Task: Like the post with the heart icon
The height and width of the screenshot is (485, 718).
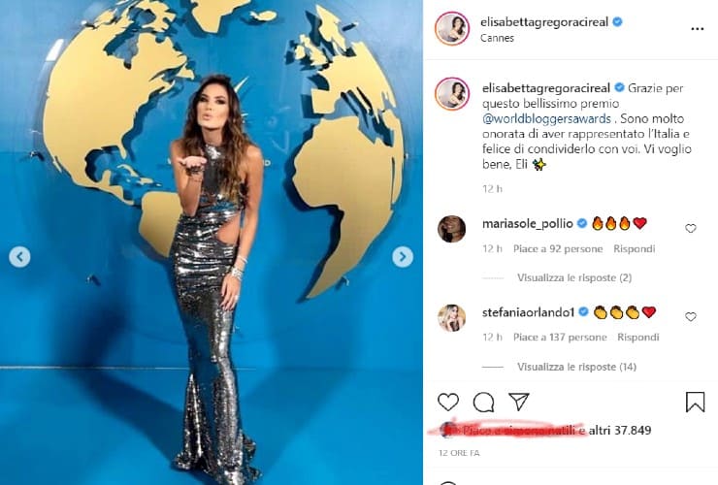Action: pos(448,403)
